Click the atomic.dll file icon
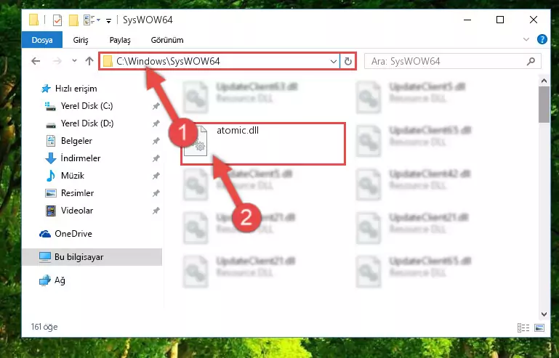Image resolution: width=559 pixels, height=358 pixels. point(196,141)
